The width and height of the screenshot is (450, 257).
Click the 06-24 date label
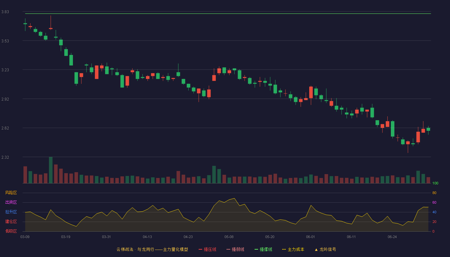[392, 237]
